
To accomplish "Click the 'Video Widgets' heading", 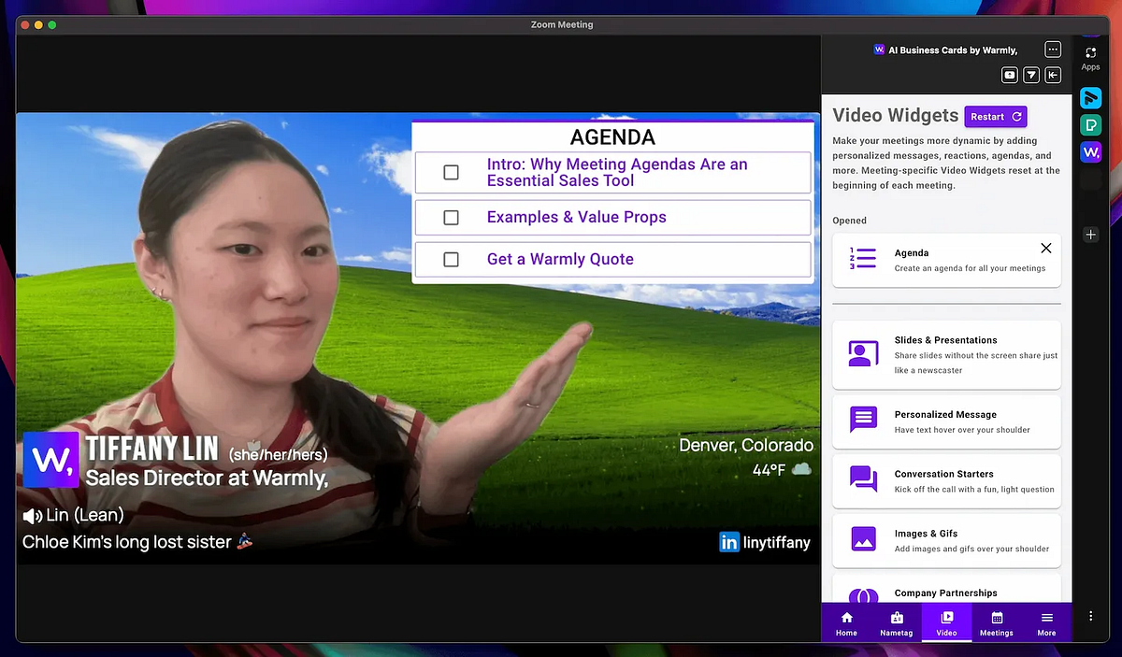I will point(896,116).
